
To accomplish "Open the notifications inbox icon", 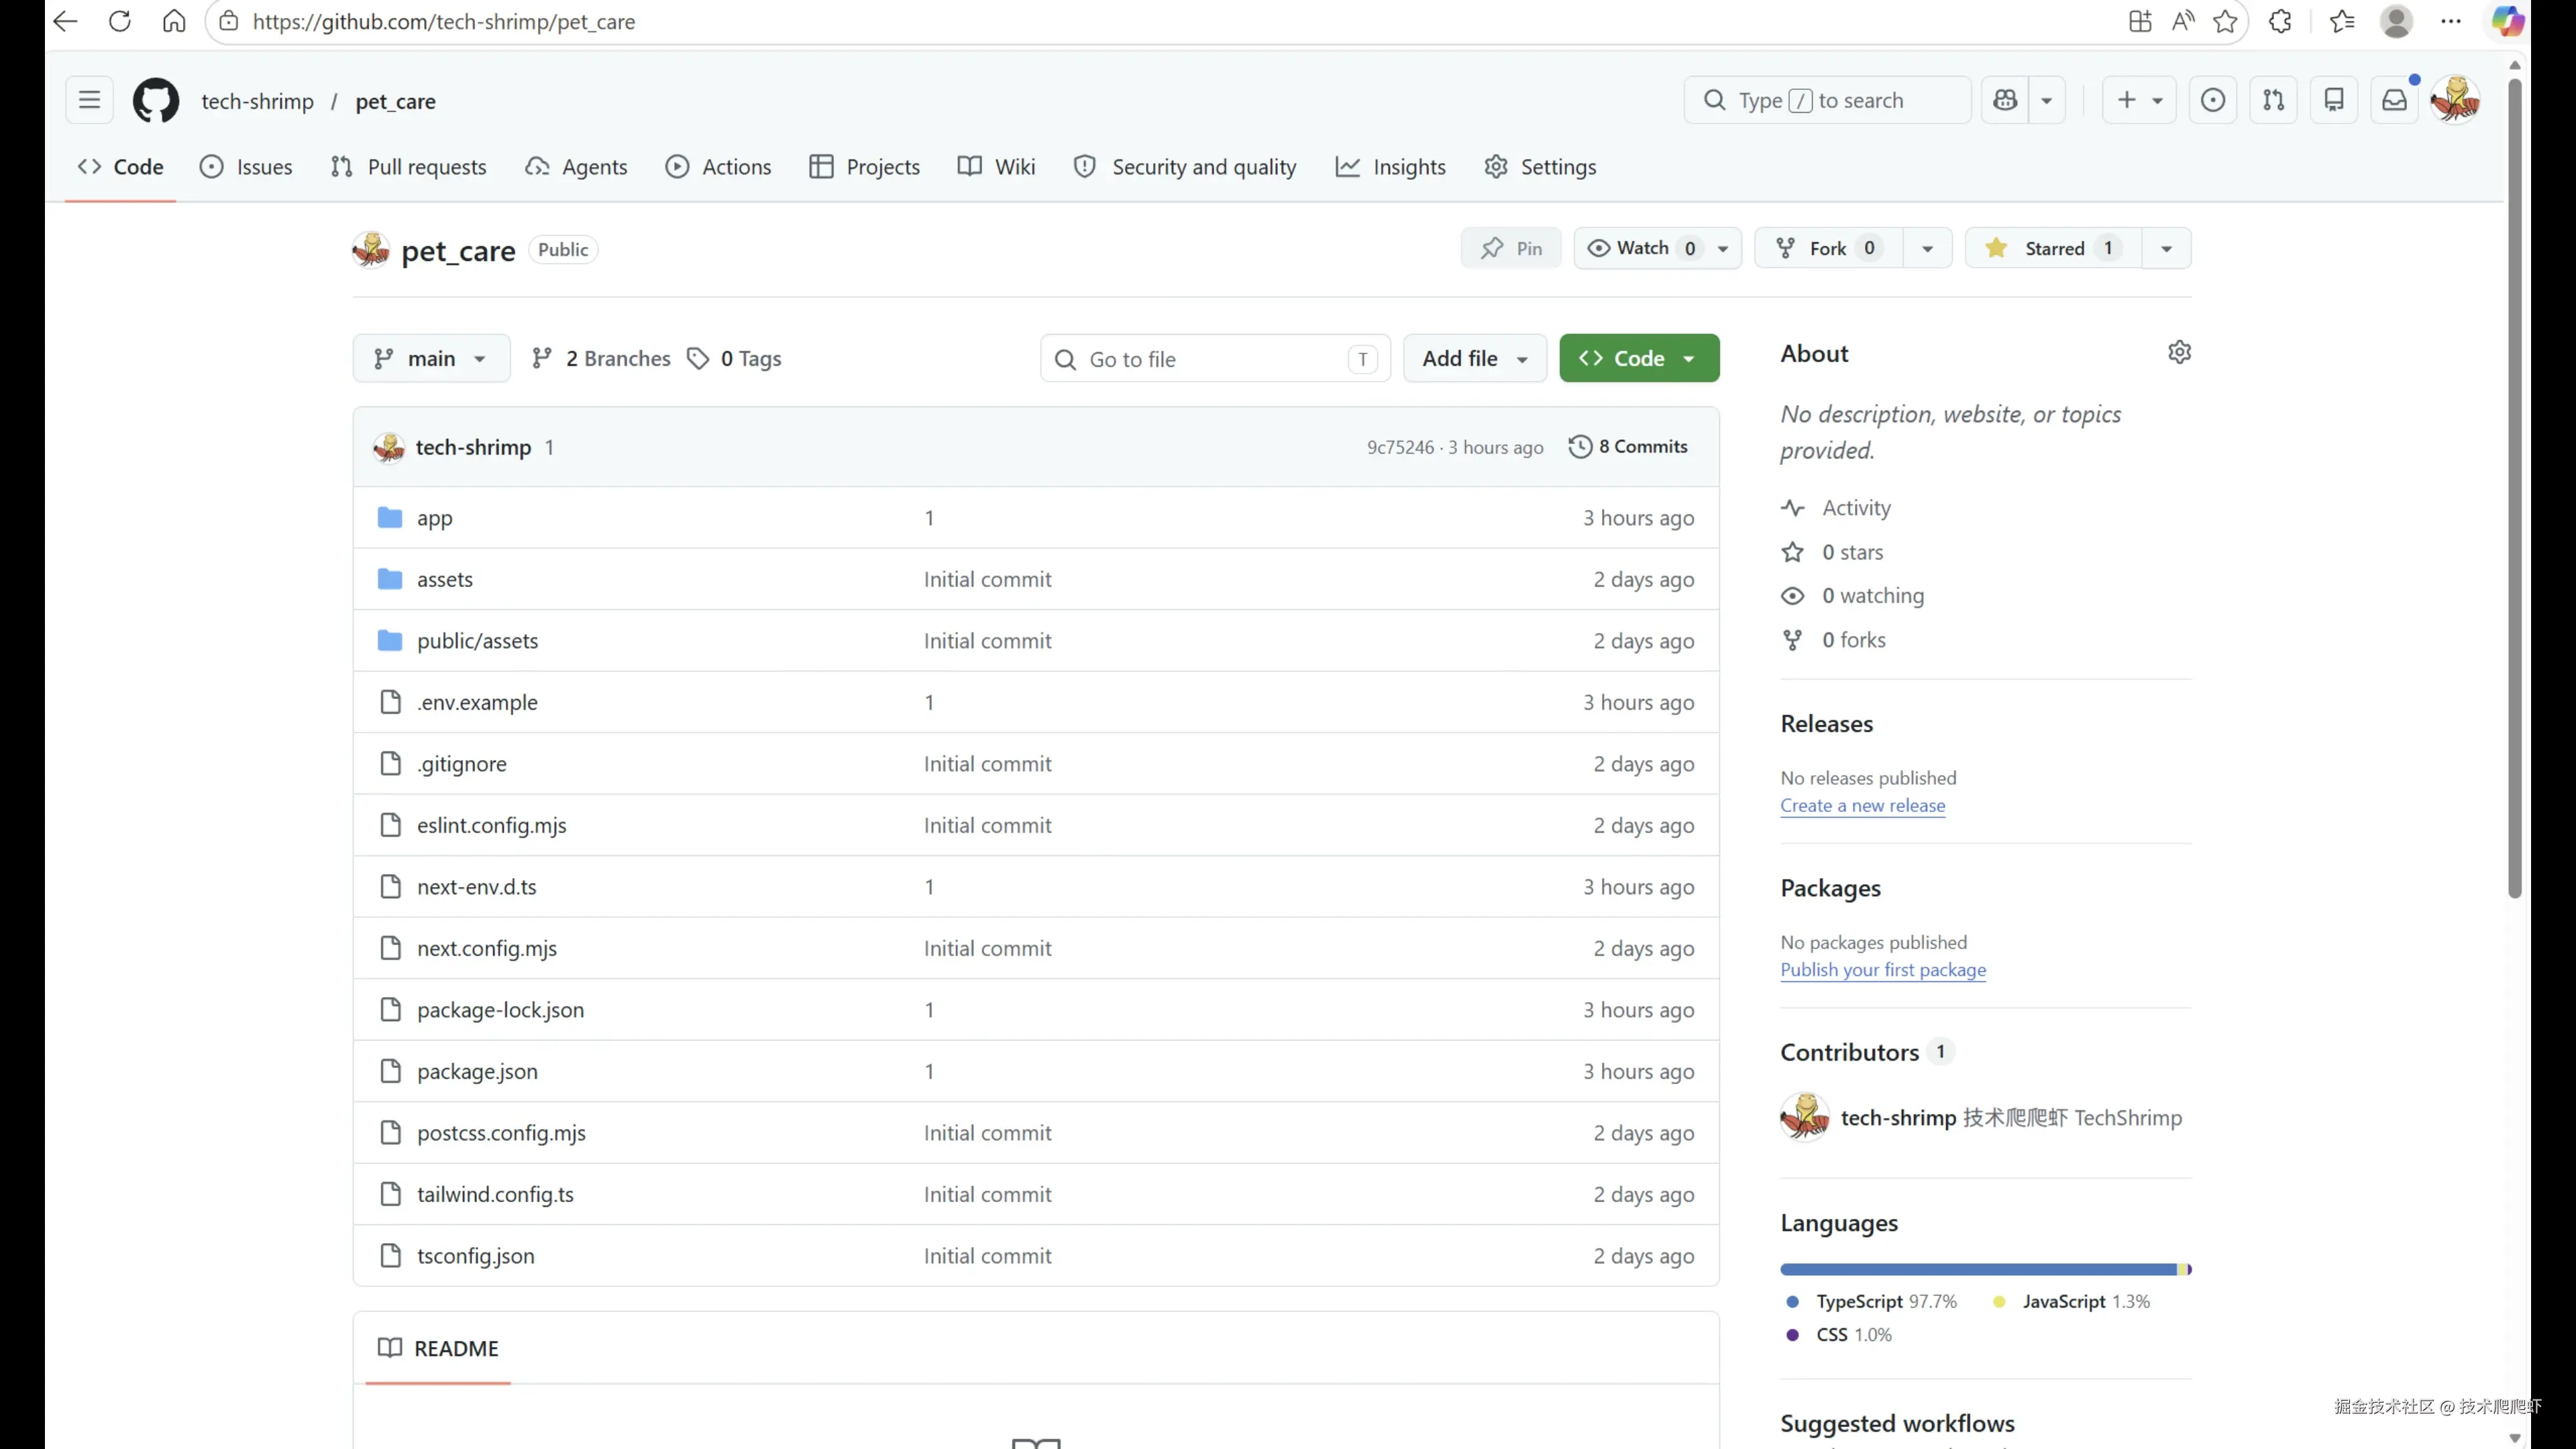I will [x=2394, y=100].
